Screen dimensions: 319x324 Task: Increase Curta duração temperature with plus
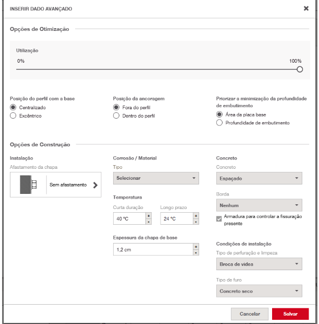point(149,216)
